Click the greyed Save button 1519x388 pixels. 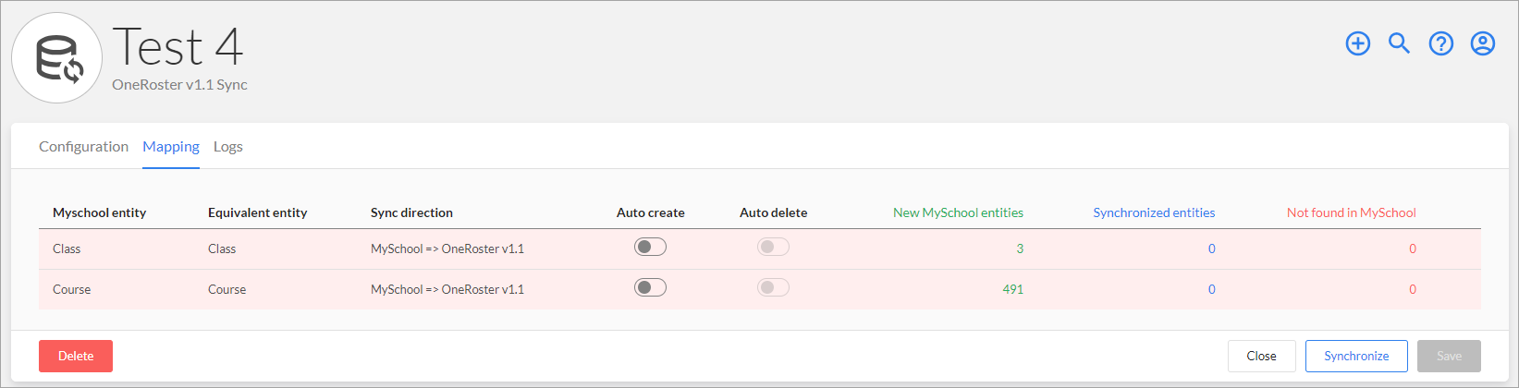coord(1449,356)
